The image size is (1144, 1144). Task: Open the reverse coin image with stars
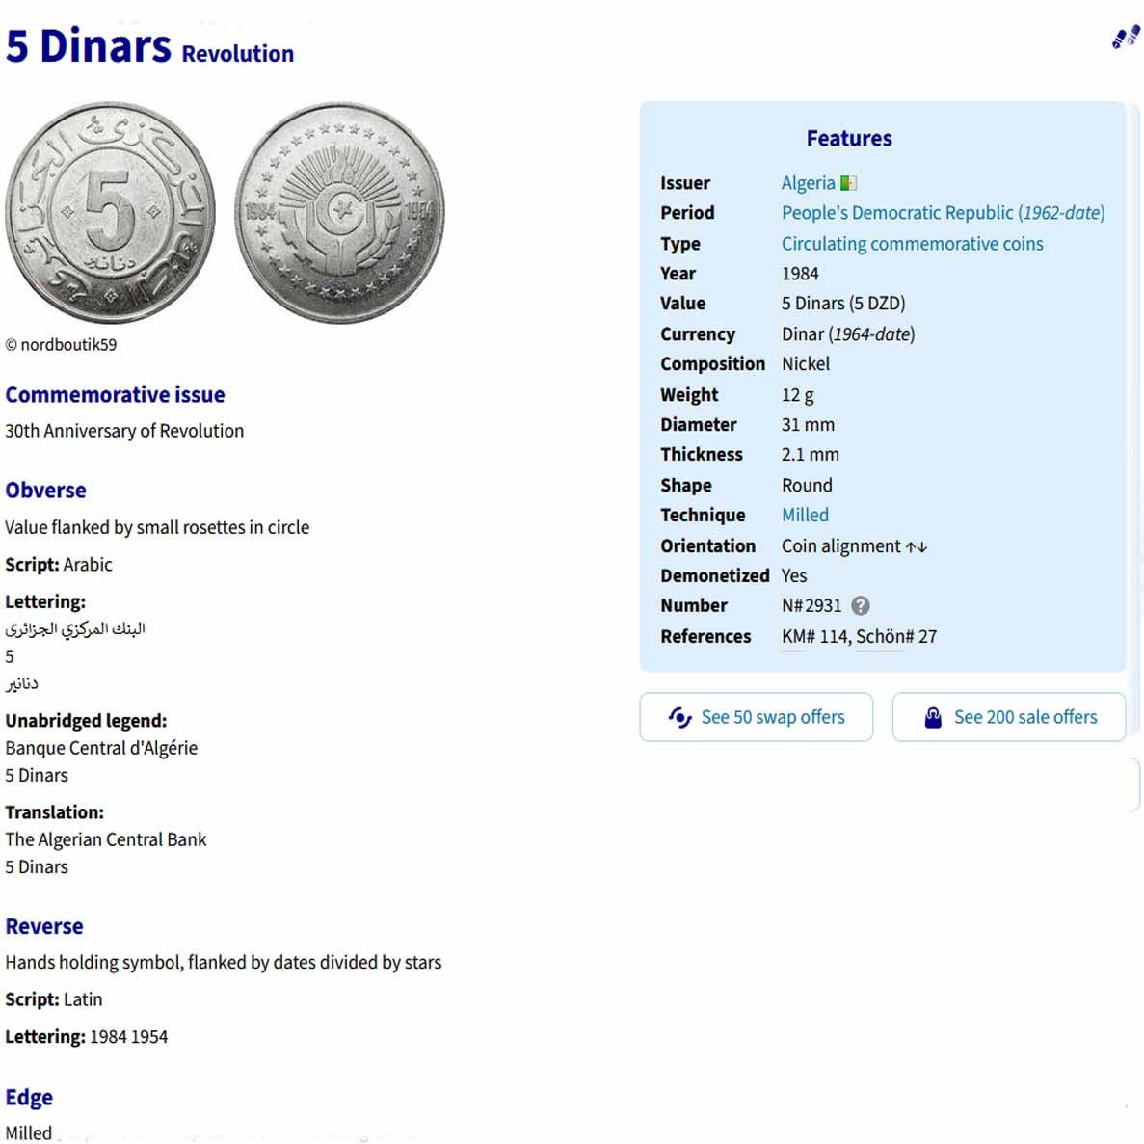[x=340, y=214]
